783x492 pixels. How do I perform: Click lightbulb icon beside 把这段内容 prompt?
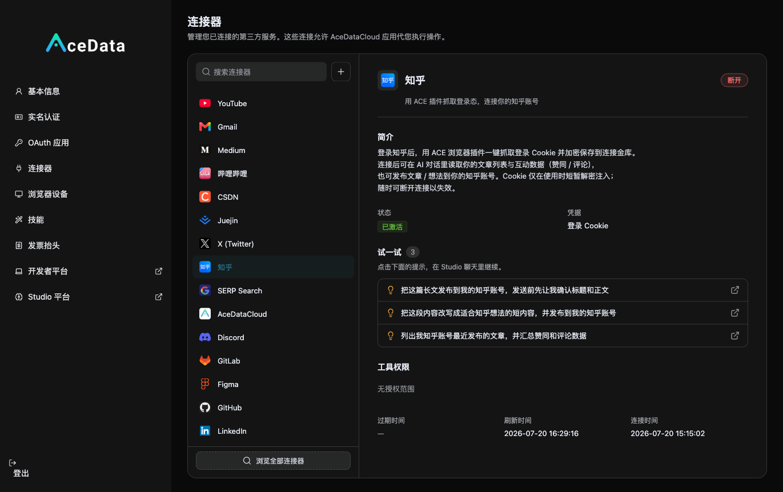pyautogui.click(x=391, y=313)
